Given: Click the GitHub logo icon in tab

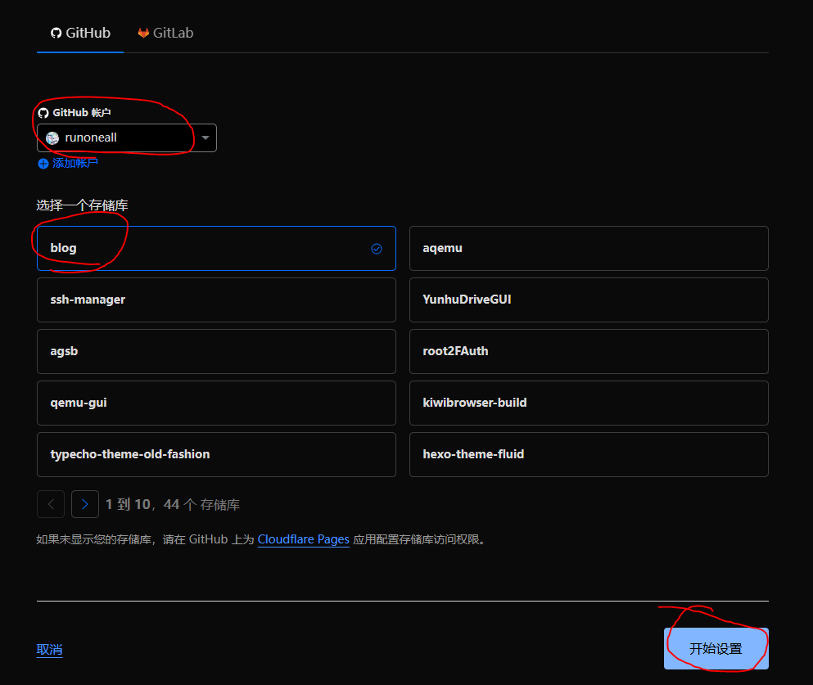Looking at the screenshot, I should 56,34.
